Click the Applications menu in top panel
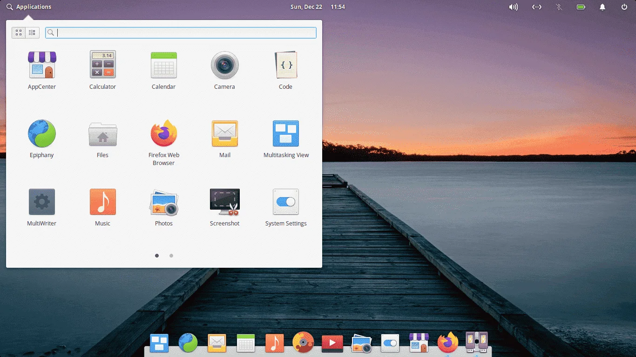 (x=29, y=7)
